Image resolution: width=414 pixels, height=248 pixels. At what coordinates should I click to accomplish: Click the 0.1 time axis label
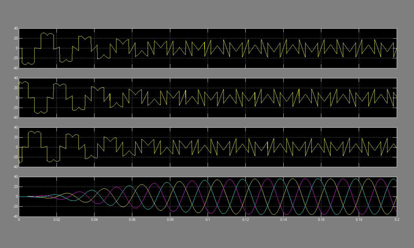click(x=208, y=220)
